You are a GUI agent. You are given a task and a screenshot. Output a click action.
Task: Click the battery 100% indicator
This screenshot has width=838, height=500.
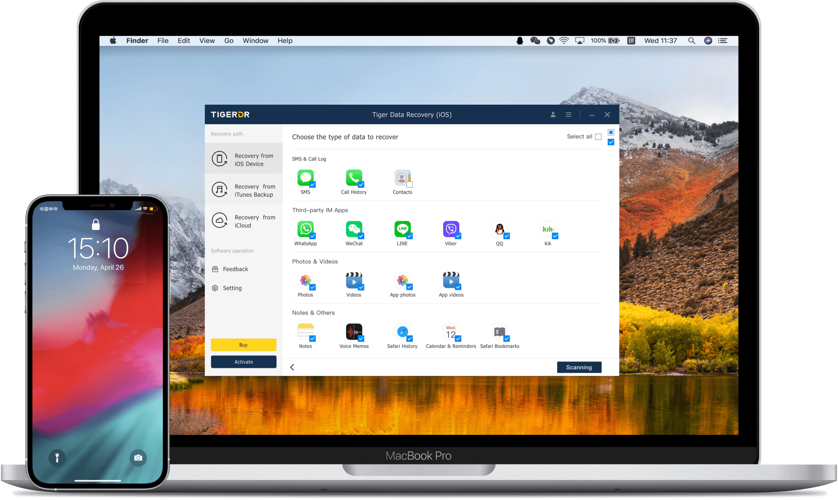click(x=605, y=41)
